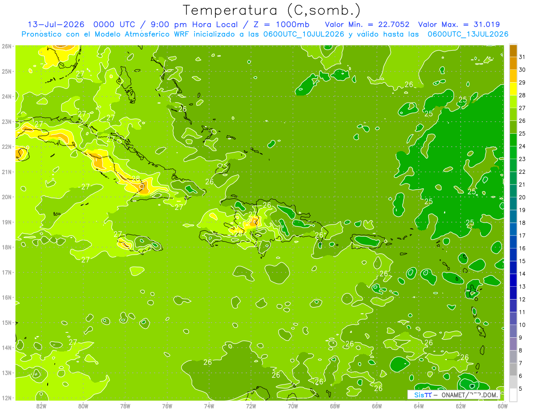This screenshot has width=534, height=412.
Task: Click the '72W' longitude axis label
Action: pyautogui.click(x=251, y=406)
